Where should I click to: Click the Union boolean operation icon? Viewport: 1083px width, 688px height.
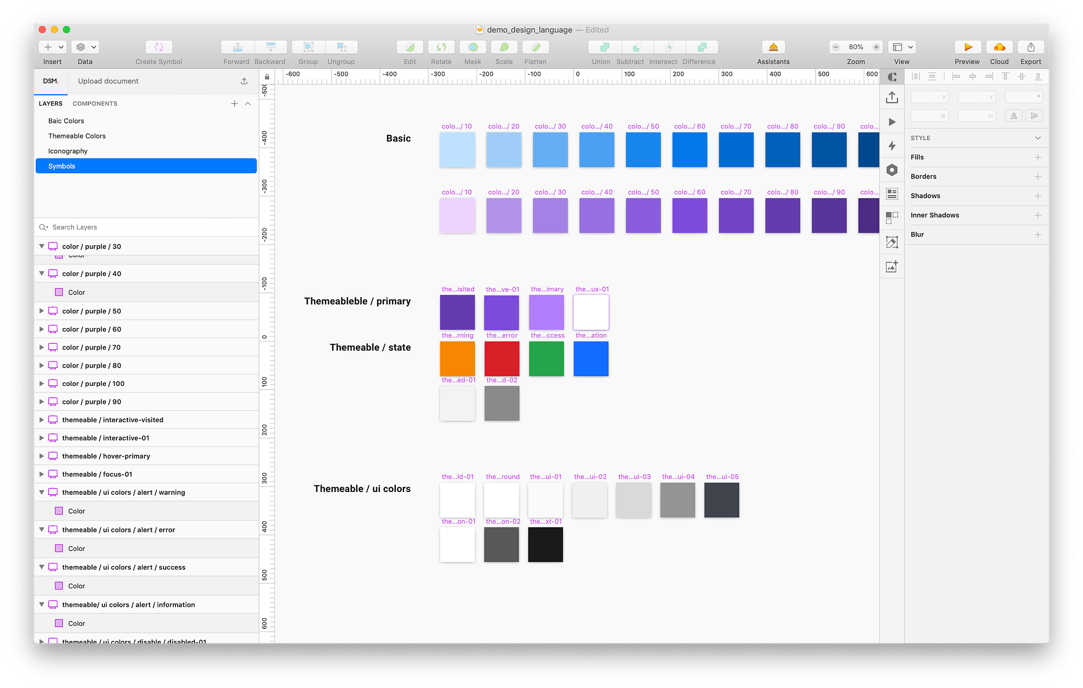tap(604, 48)
